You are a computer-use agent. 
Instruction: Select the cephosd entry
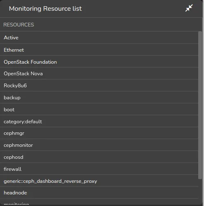coord(99,157)
